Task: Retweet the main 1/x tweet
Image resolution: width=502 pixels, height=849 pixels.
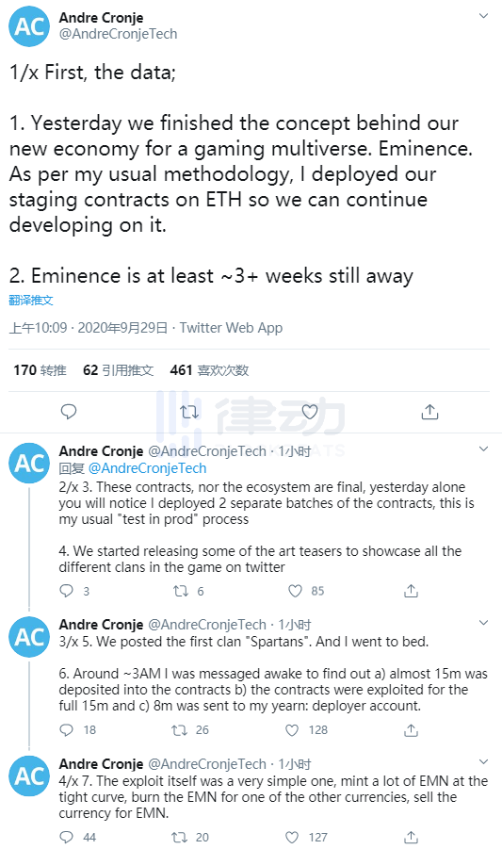Action: tap(189, 412)
